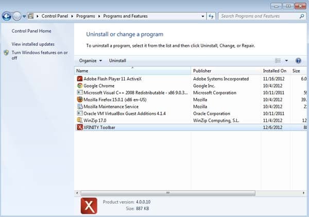Screen dimensions: 309x217
Task: Click product version 4.0.0.10 value
Action: point(143,202)
